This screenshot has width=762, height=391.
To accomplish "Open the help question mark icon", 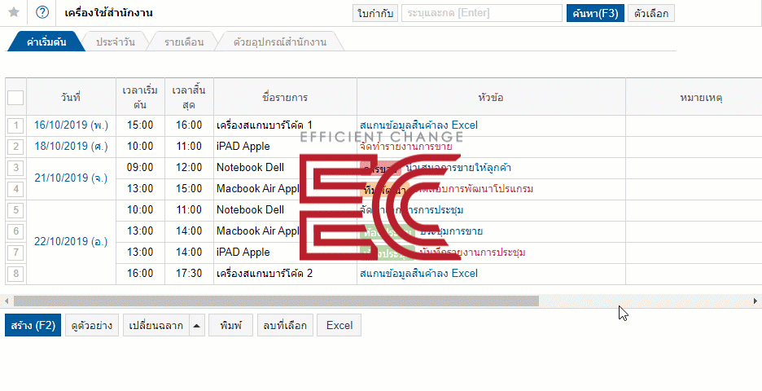I will point(42,13).
